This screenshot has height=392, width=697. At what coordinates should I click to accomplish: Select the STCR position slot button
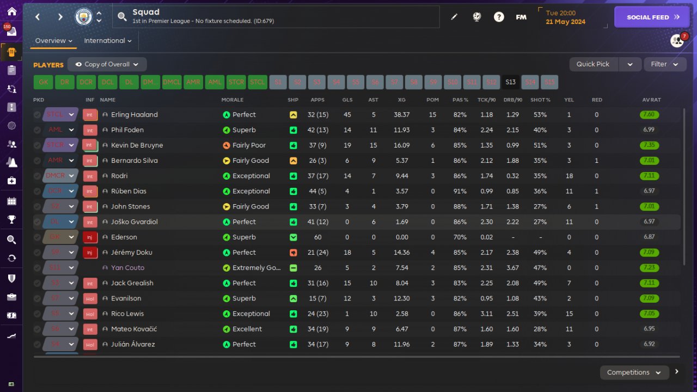(x=236, y=82)
